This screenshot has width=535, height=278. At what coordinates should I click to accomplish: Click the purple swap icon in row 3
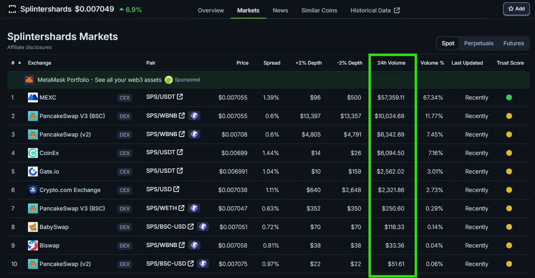click(x=194, y=134)
